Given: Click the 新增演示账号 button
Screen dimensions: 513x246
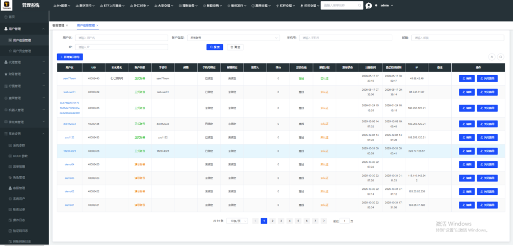Looking at the screenshot, I should coord(70,57).
